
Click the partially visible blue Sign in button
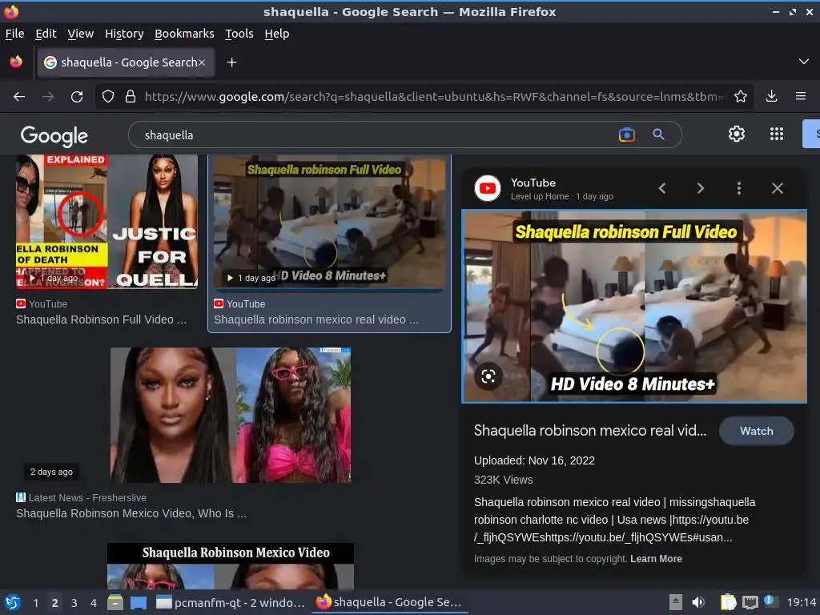[811, 134]
